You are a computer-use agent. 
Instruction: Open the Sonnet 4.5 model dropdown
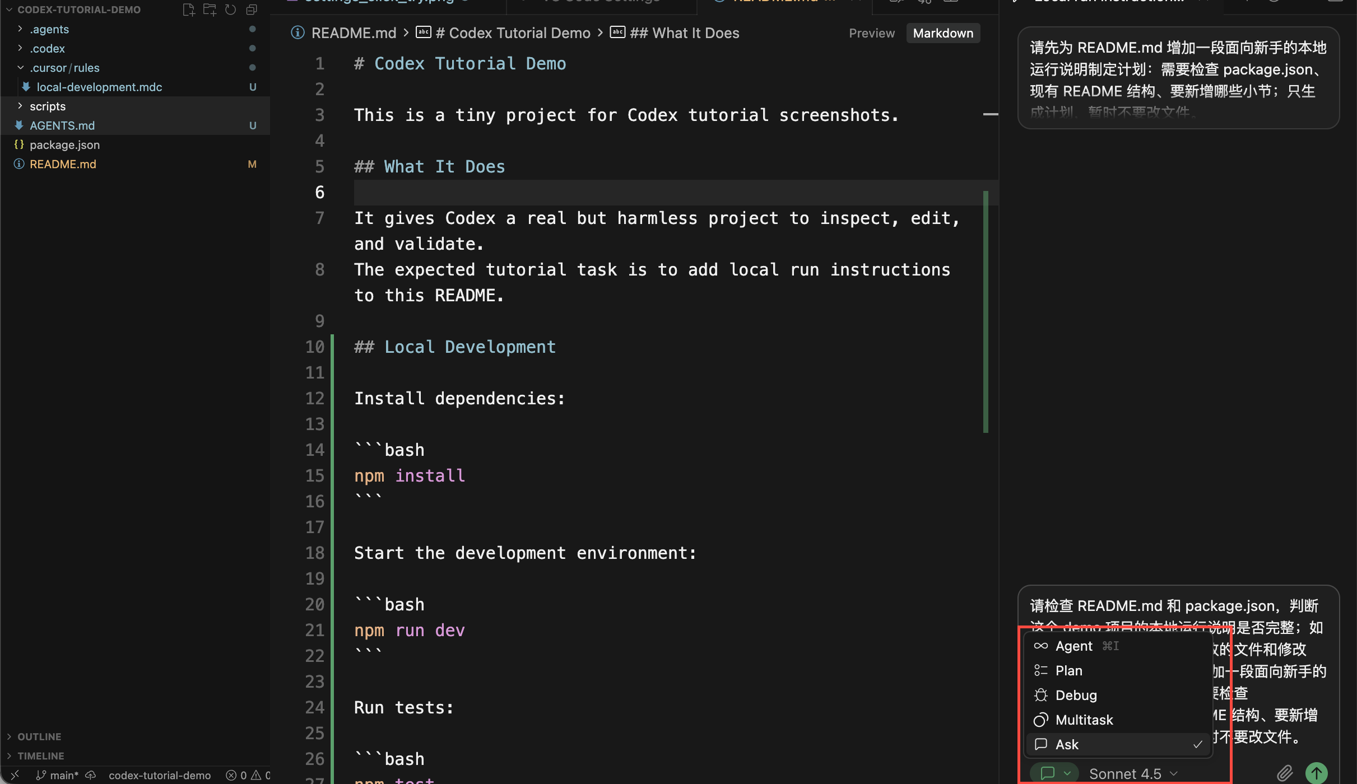pos(1133,774)
